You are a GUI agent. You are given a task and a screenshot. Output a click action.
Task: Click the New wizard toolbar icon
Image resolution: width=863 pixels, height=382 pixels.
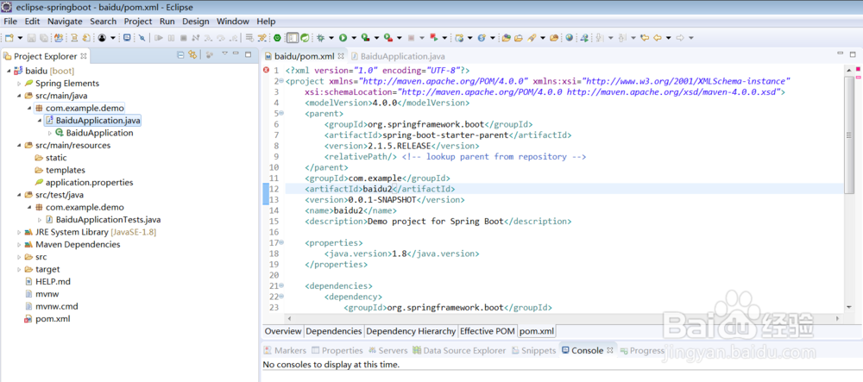click(x=9, y=37)
